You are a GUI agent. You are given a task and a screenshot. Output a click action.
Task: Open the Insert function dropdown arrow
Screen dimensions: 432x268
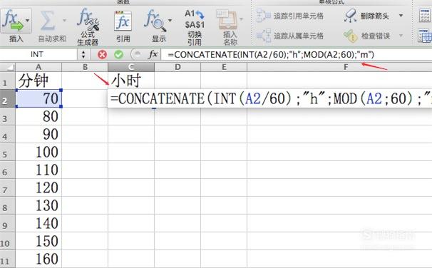point(28,21)
